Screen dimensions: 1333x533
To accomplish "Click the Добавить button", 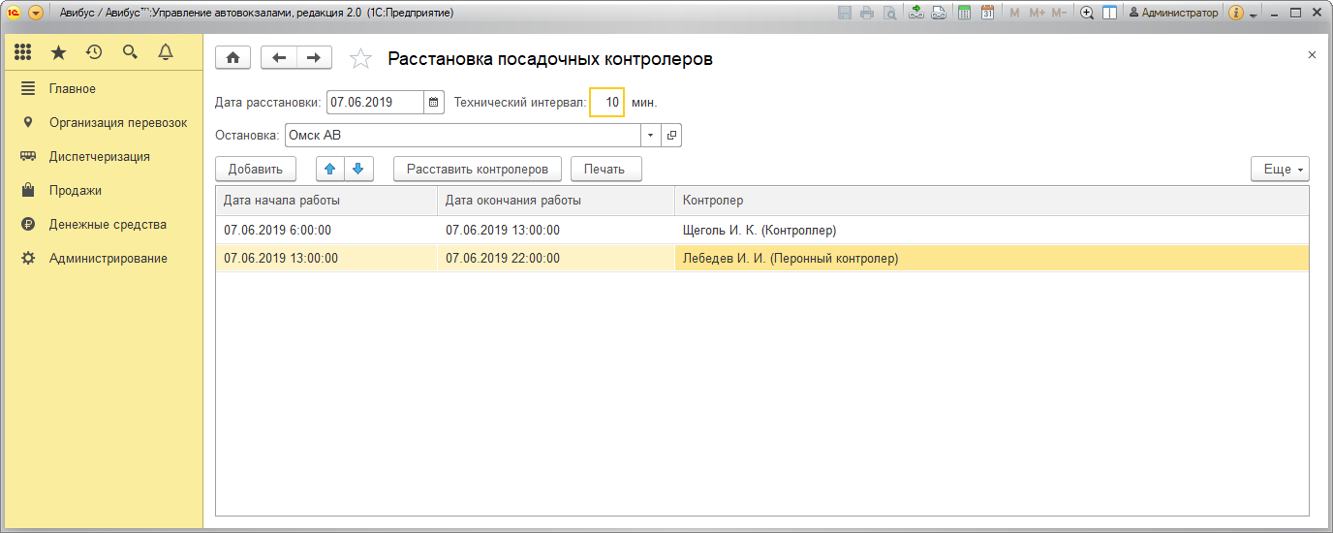I will 255,169.
